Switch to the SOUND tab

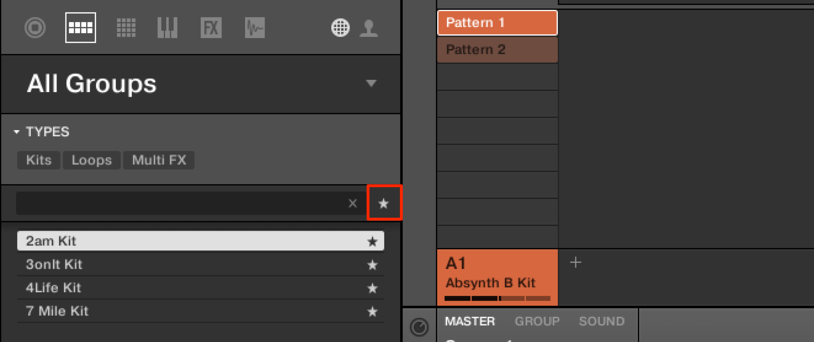(602, 321)
